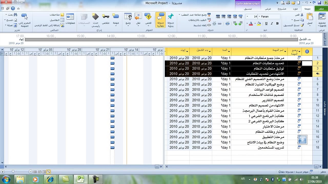Open Internet Explorer from the taskbar
328x184 pixels.
(50, 179)
